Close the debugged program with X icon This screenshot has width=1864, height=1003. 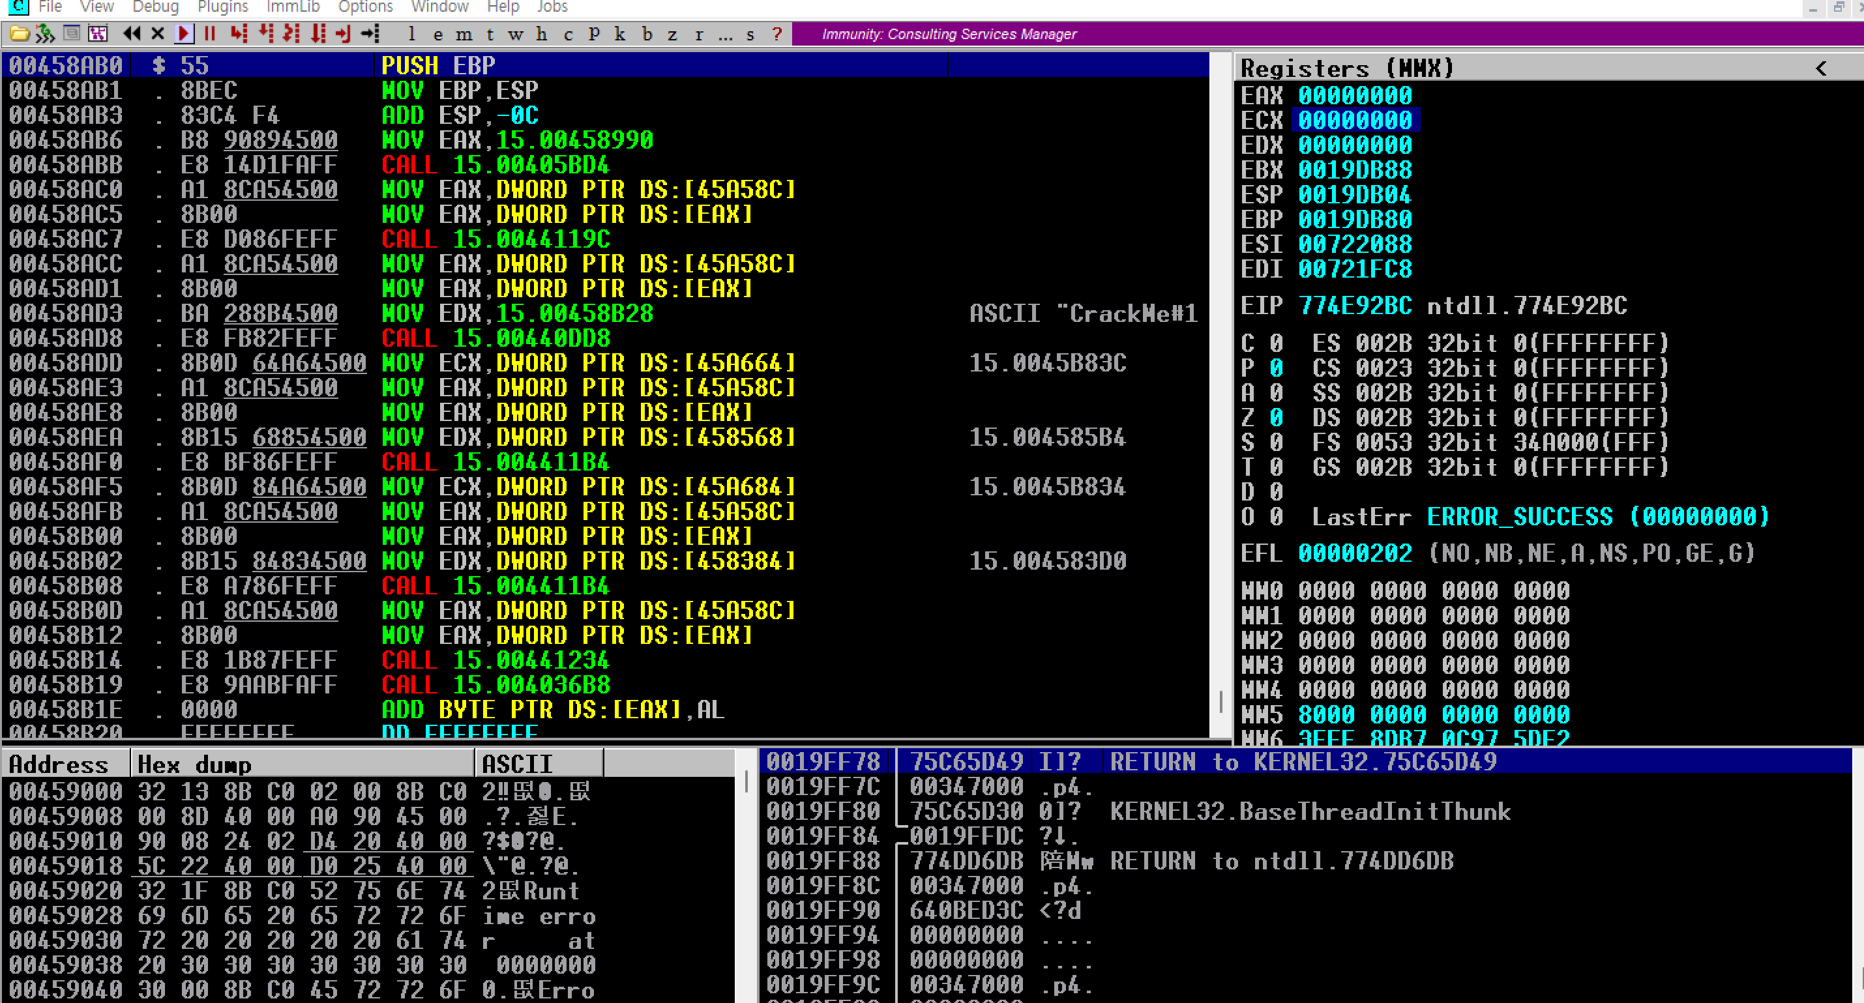pos(158,33)
